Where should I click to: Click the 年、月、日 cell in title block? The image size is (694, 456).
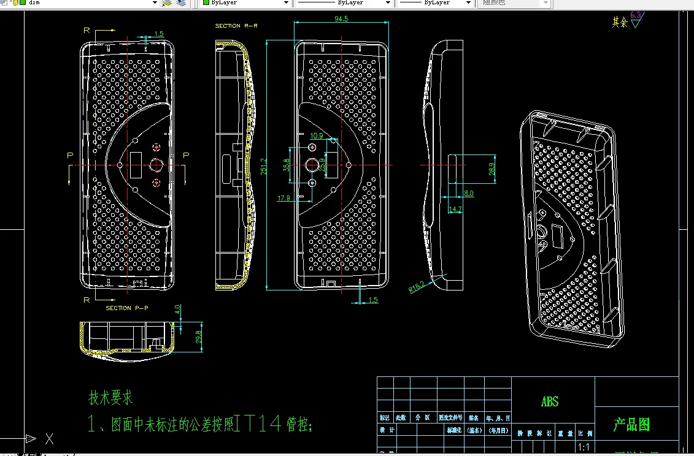click(498, 417)
